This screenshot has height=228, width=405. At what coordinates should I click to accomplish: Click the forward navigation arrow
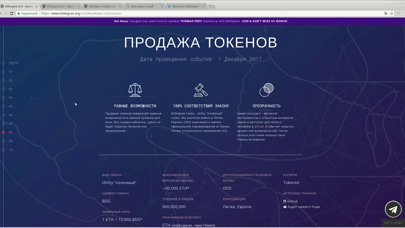tap(5, 13)
